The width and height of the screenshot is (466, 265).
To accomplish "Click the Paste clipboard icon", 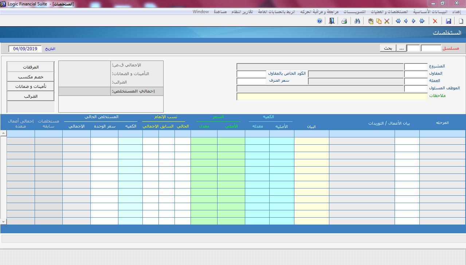I will [x=371, y=21].
